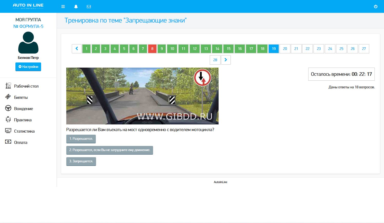Jump to question 16
Viewport: 384px width, 223px height.
240,49
